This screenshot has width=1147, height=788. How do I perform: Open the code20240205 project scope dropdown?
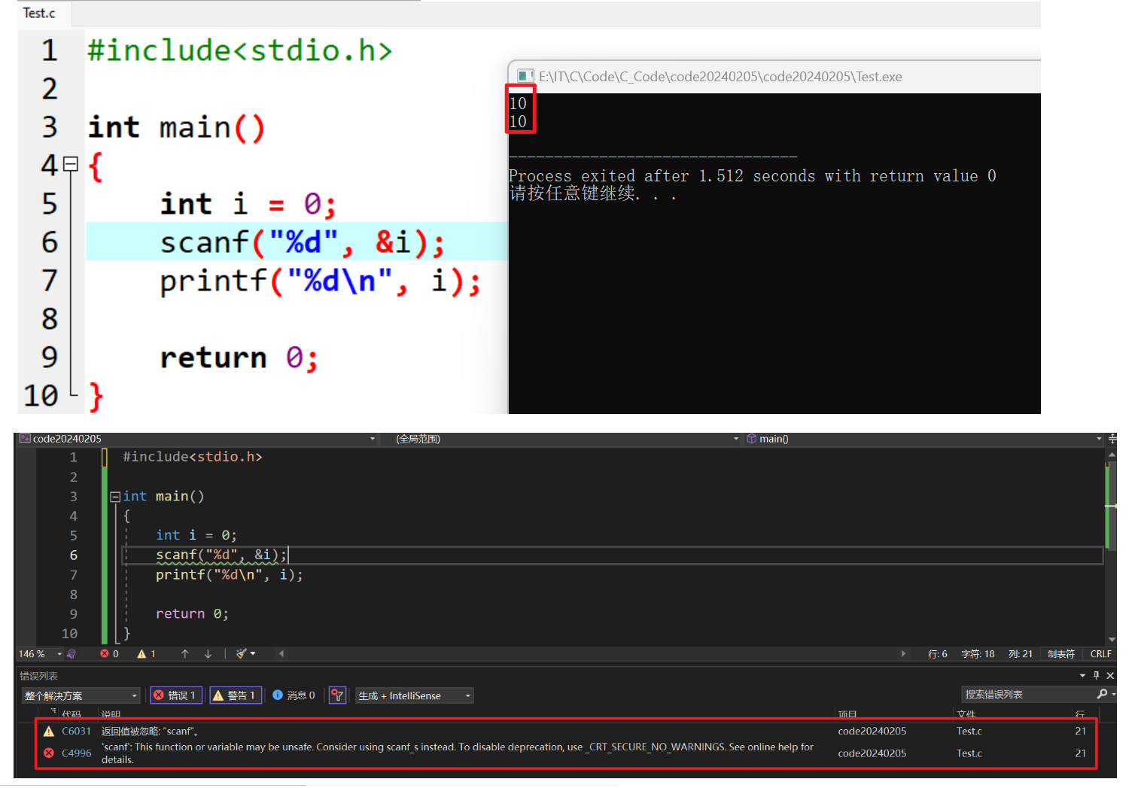372,439
